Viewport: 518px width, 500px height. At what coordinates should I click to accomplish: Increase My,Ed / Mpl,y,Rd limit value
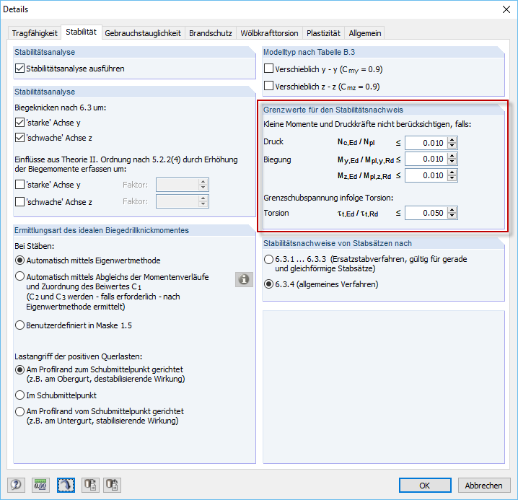[452, 156]
